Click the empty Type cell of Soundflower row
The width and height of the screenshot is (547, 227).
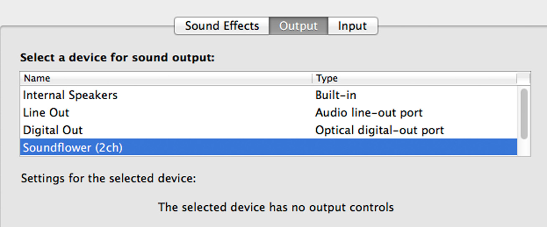pos(414,148)
